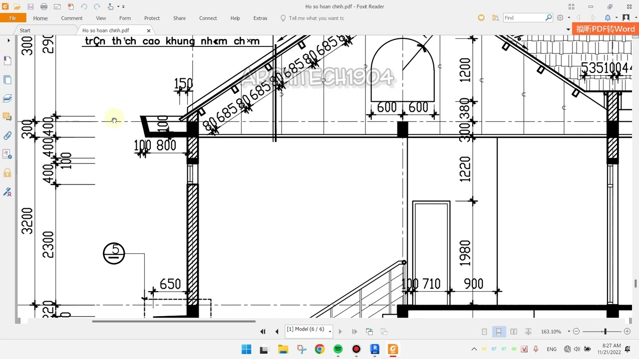Open Spotify from taskbar
Viewport: 639px width, 359px height.
click(x=338, y=349)
